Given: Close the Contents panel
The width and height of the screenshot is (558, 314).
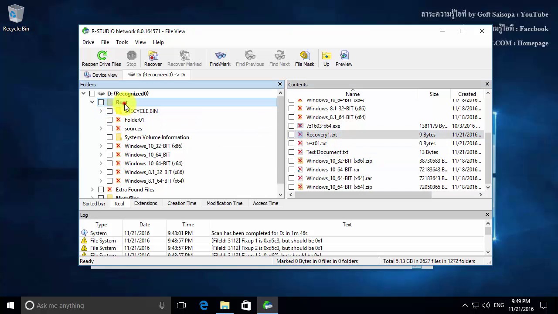Looking at the screenshot, I should point(487,84).
